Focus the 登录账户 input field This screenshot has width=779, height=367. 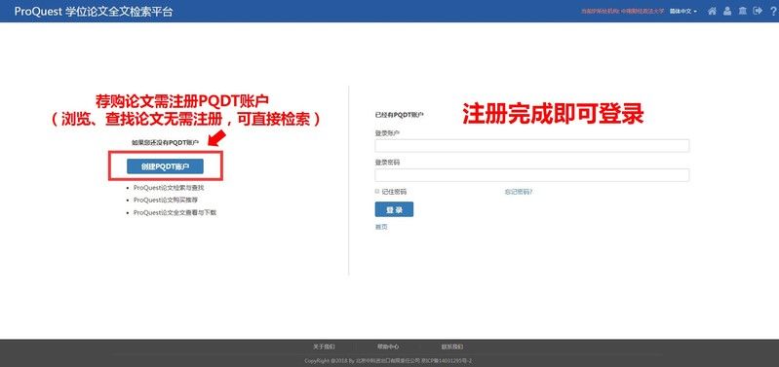tap(532, 145)
